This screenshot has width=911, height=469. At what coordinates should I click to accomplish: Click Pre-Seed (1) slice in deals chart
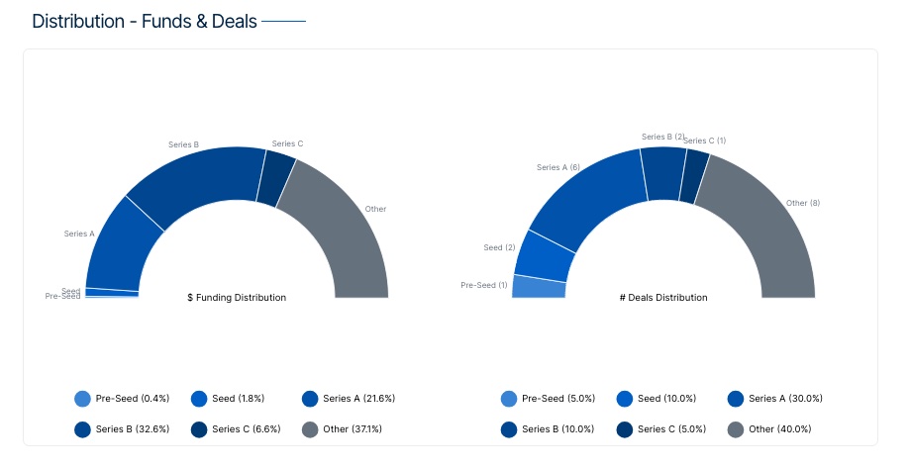[539, 287]
